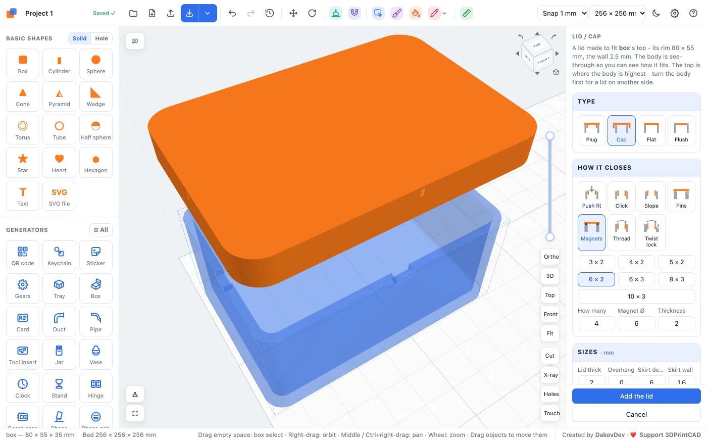Switch to Ortho projection

[x=550, y=257]
